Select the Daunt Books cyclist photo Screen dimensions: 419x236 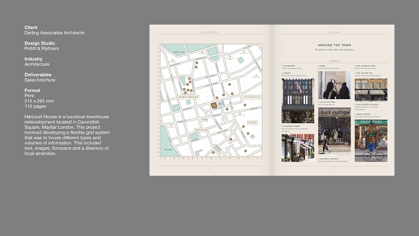[371, 140]
